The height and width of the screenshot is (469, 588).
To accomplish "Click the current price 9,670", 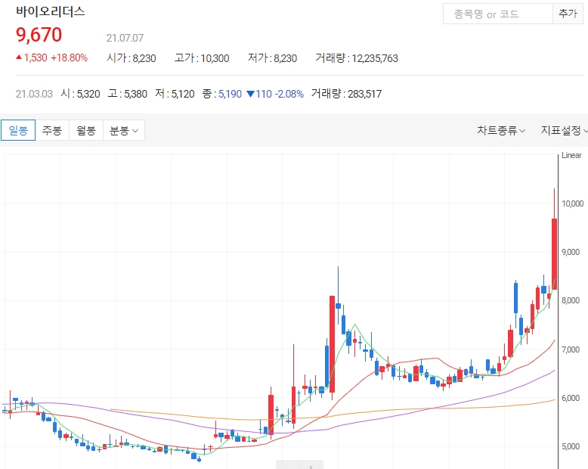I will pyautogui.click(x=39, y=35).
